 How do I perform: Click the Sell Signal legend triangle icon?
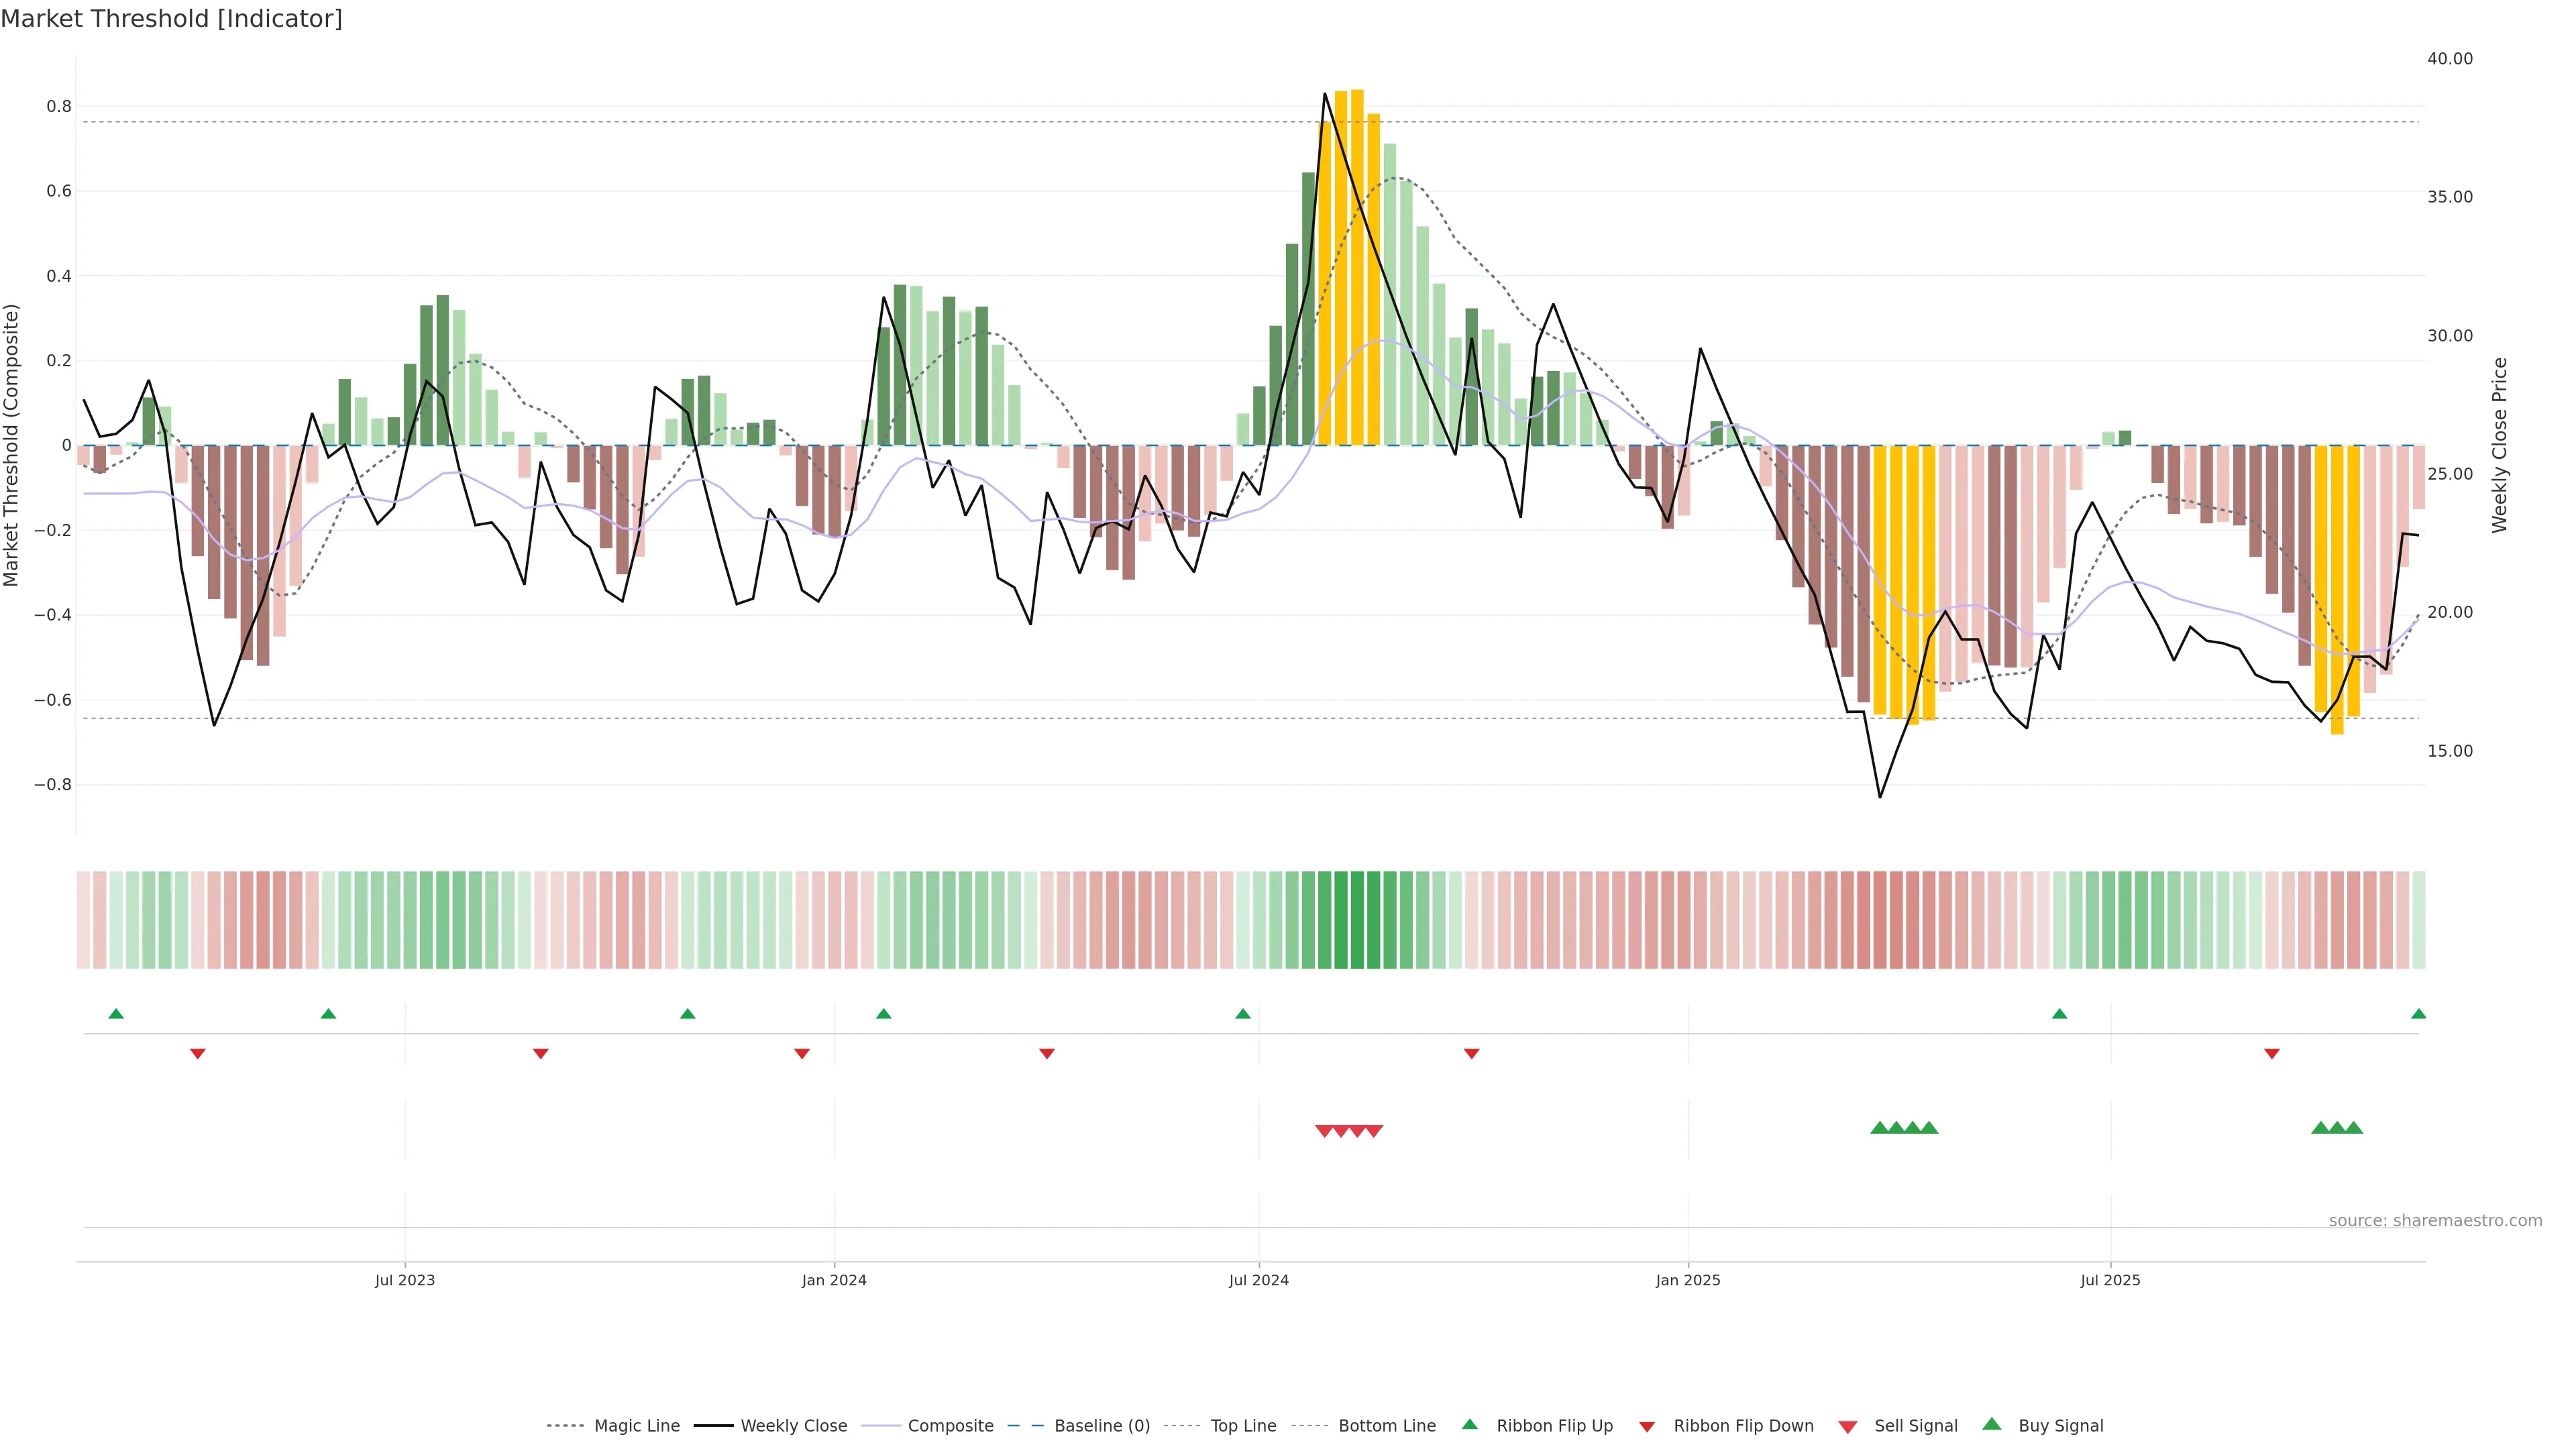click(1847, 1426)
